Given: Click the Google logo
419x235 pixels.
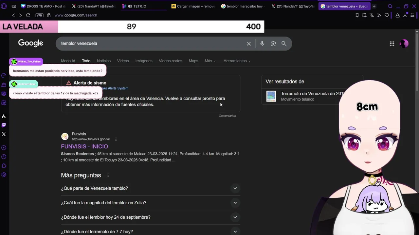Looking at the screenshot, I should [31, 43].
